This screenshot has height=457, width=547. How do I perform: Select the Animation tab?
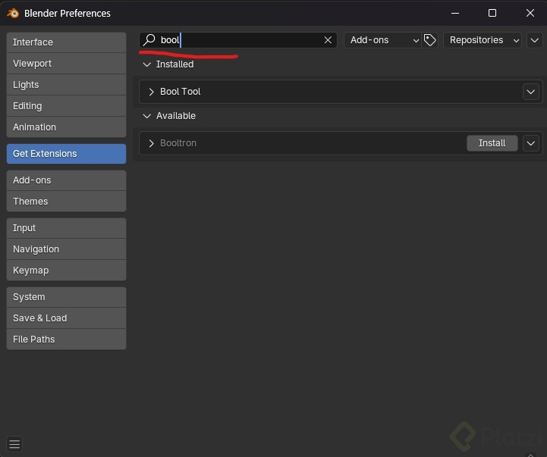pyautogui.click(x=66, y=127)
